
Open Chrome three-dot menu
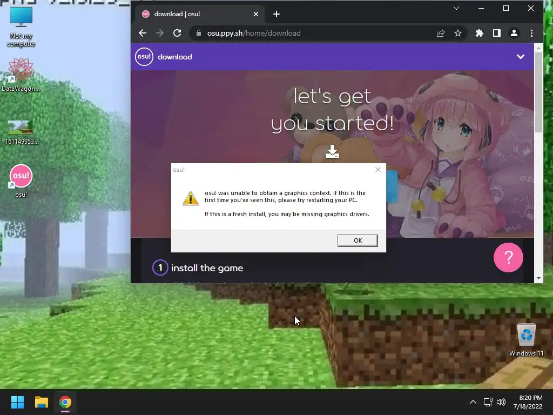click(531, 33)
